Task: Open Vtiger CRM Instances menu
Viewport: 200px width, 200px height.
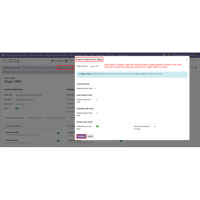Action: pyautogui.click(x=36, y=55)
